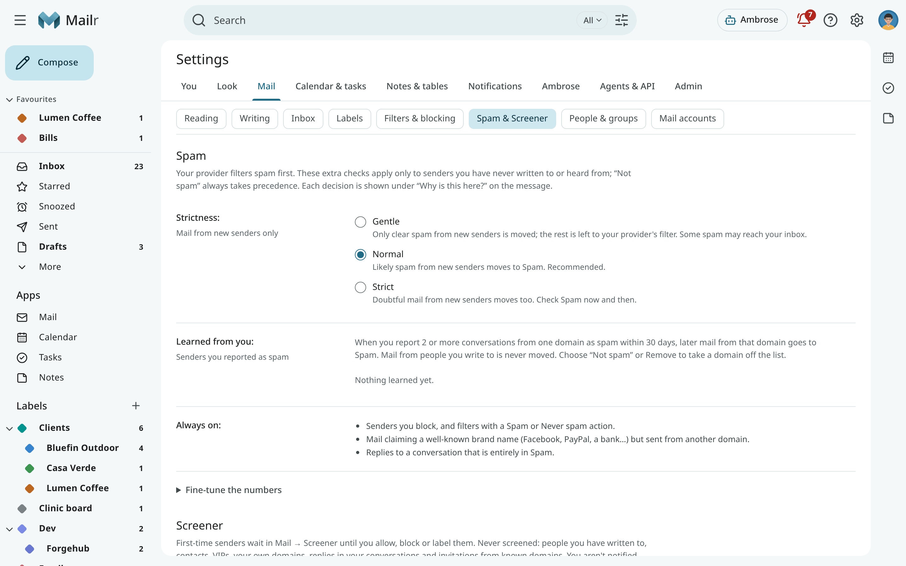Open search filter options icon

622,20
